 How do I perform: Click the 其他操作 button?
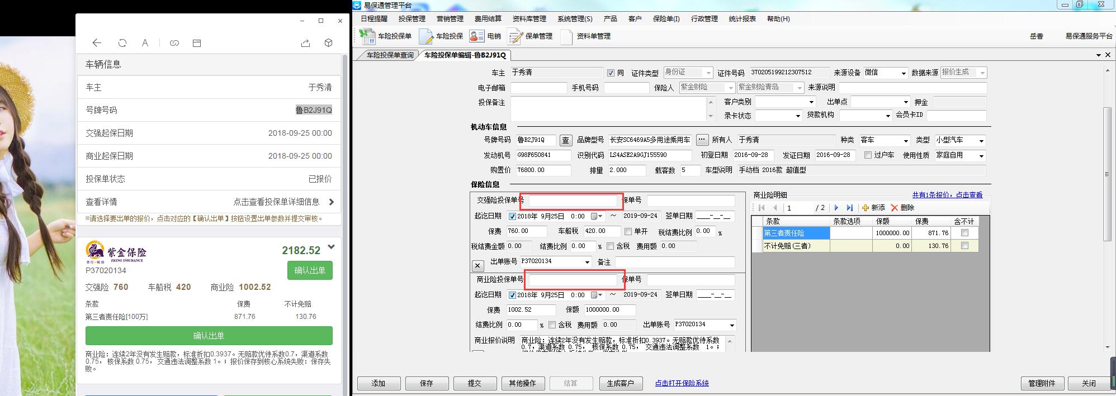click(x=523, y=383)
